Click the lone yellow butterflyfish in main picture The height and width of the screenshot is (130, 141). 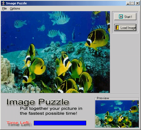pos(97,39)
